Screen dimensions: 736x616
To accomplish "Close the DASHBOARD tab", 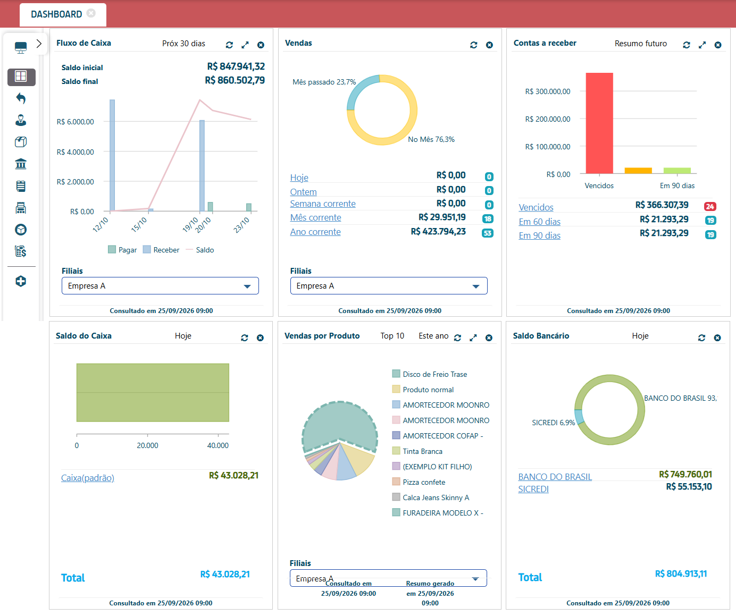I will (91, 13).
